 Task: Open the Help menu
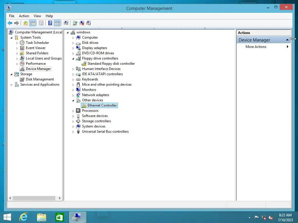click(x=49, y=16)
